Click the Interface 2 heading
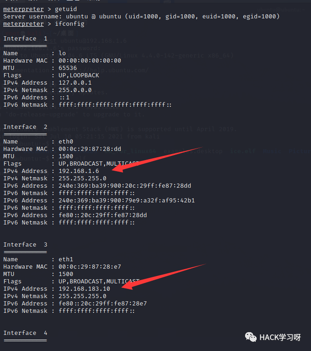The height and width of the screenshot is (351, 311). (x=25, y=127)
